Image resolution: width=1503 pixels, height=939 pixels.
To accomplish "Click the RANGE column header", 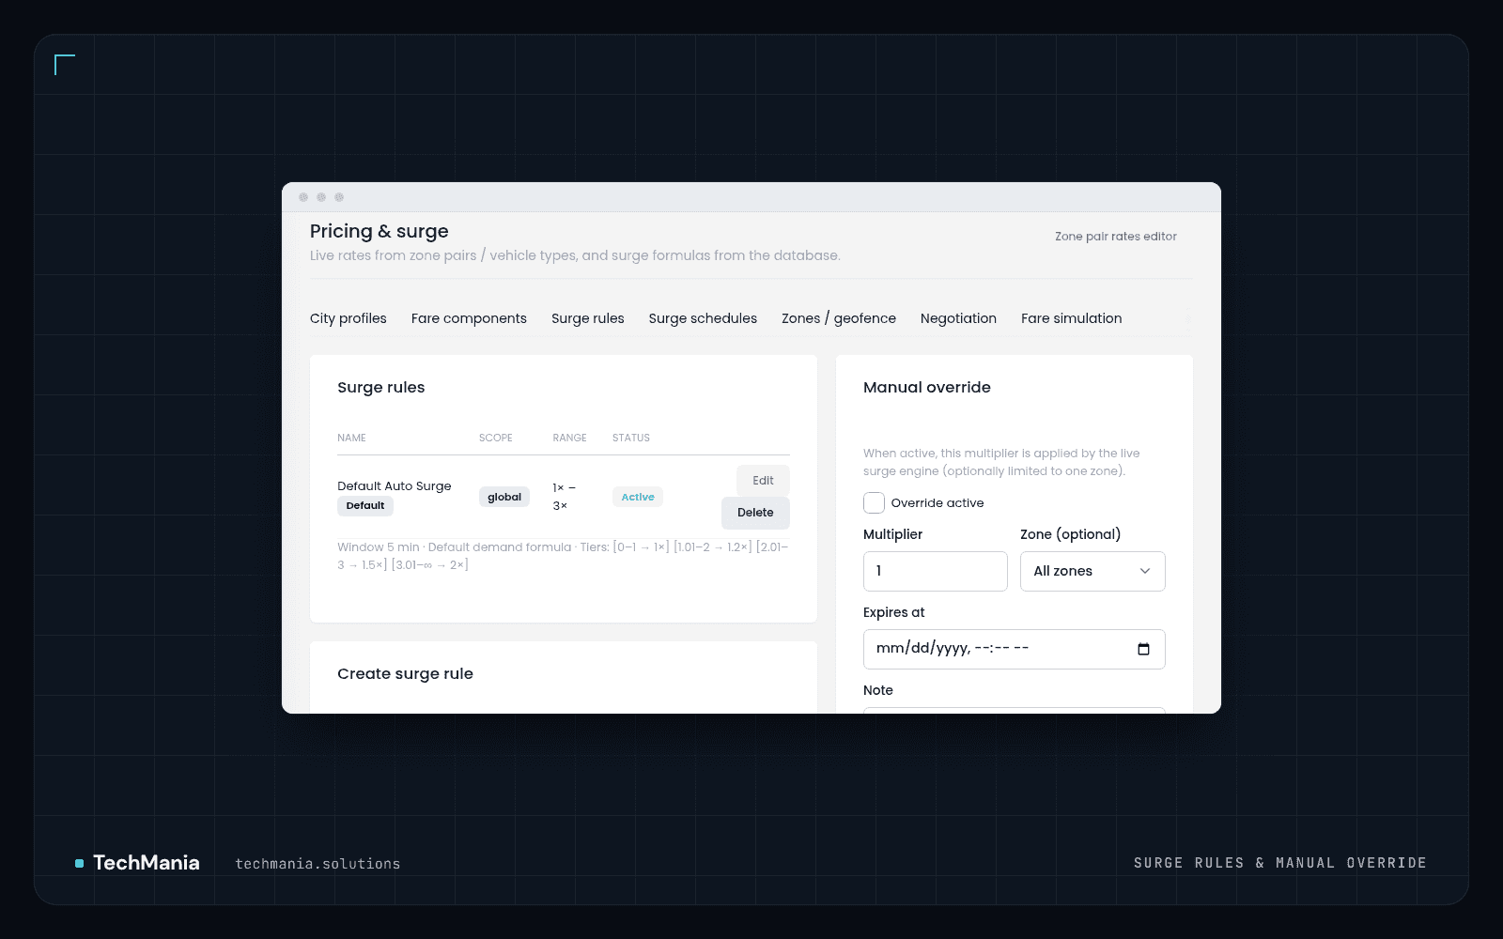I will tap(569, 438).
